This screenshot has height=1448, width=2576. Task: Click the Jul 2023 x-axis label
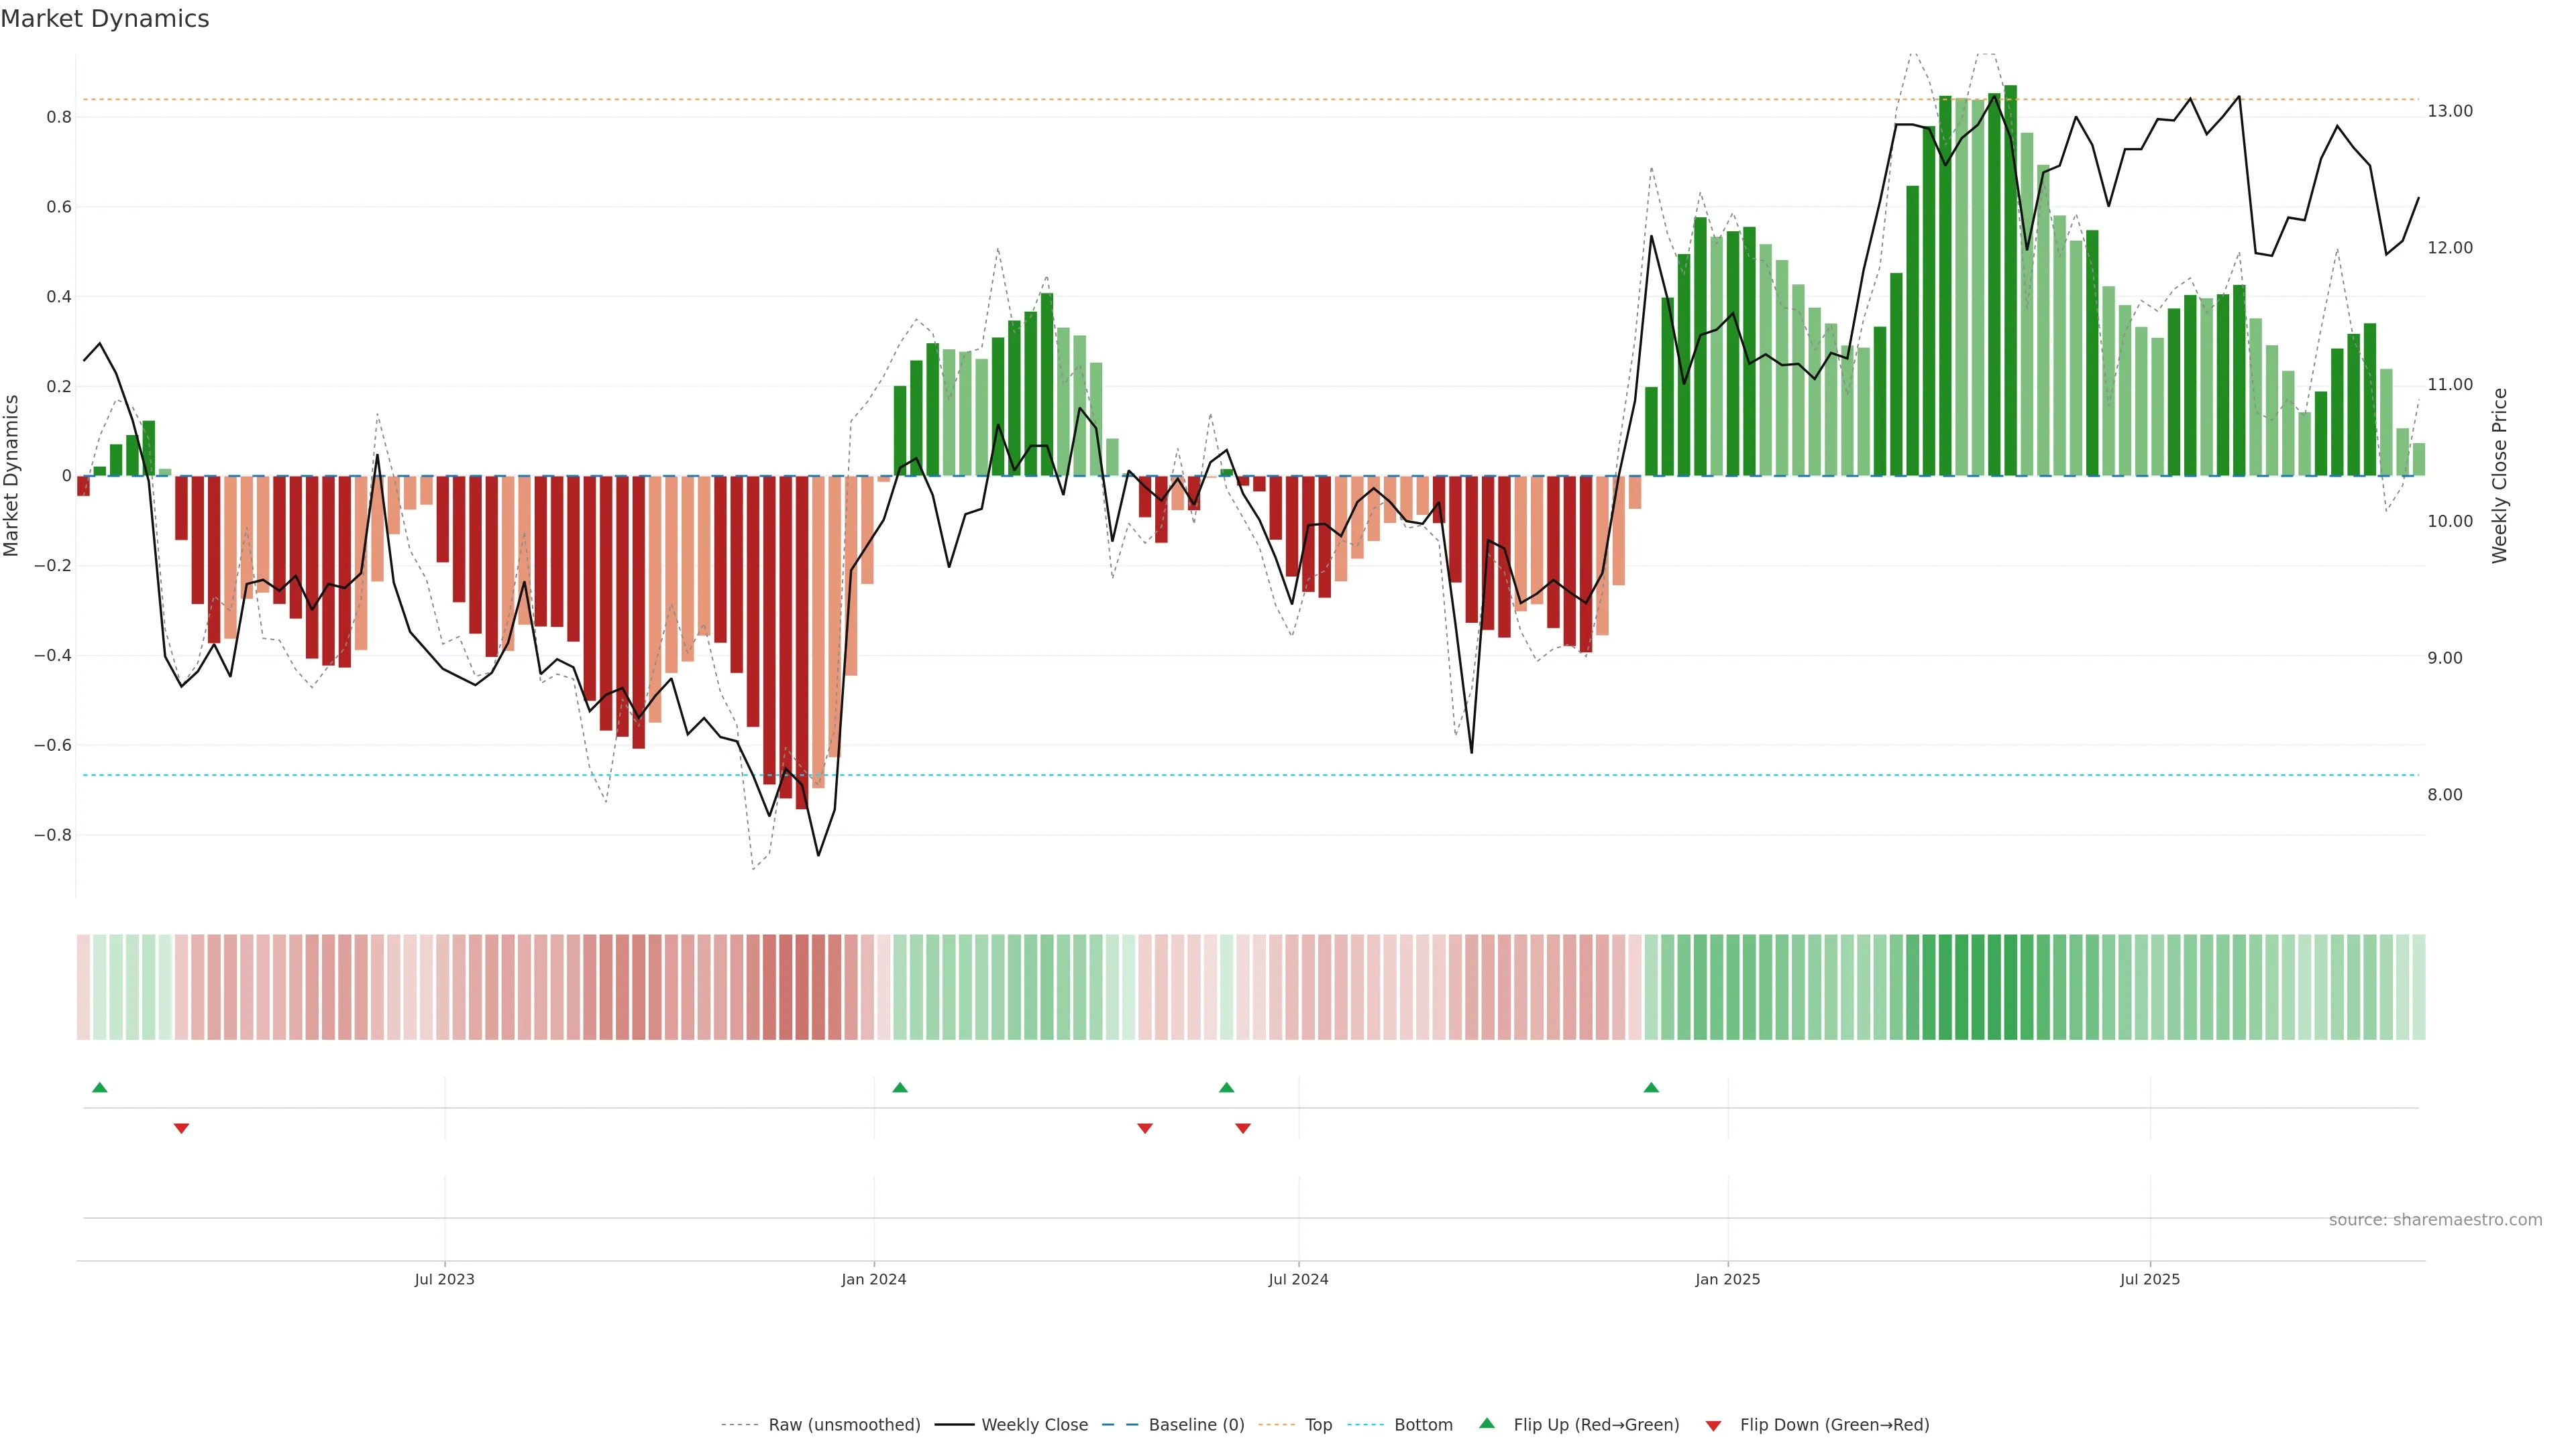click(x=444, y=1279)
